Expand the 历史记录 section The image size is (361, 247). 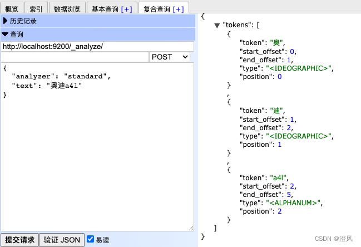(98, 21)
